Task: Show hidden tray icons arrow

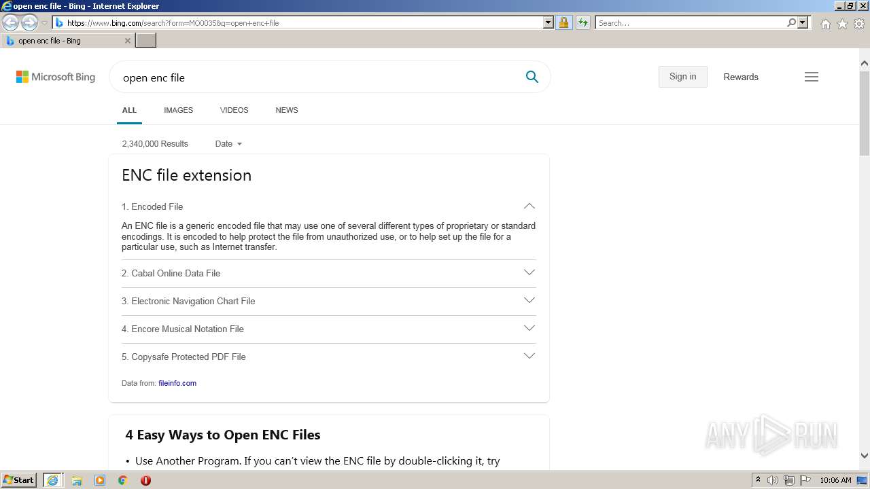Action: [x=759, y=480]
